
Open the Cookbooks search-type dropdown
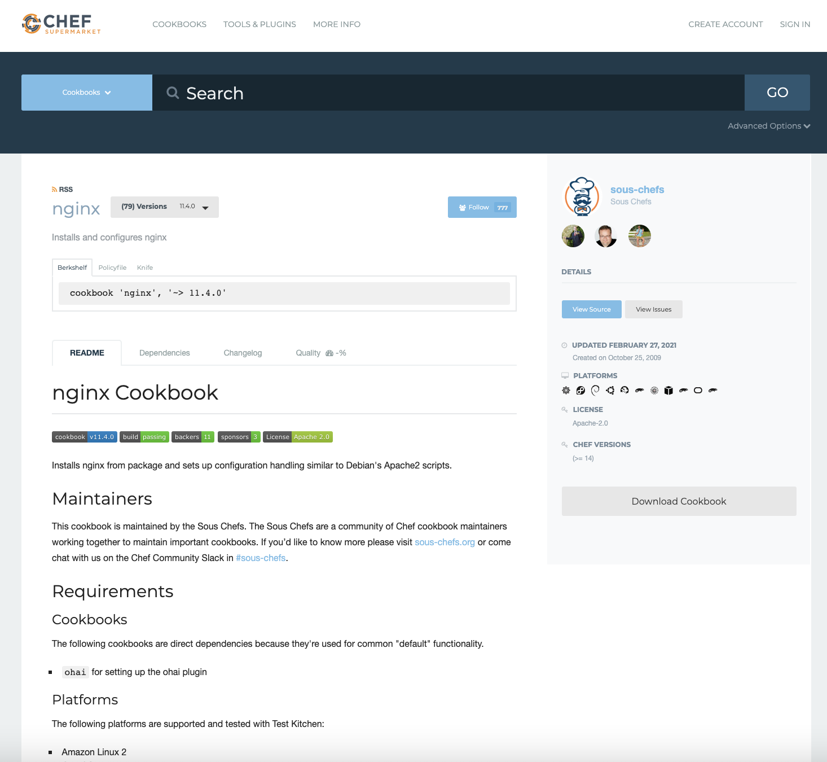pos(87,93)
